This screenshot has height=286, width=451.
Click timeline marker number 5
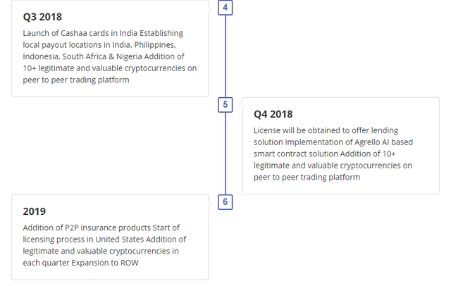click(x=225, y=105)
